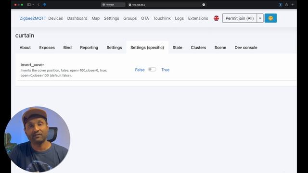308x173 pixels.
Task: Click the presenter webcam circle overlay
Action: tap(37, 139)
